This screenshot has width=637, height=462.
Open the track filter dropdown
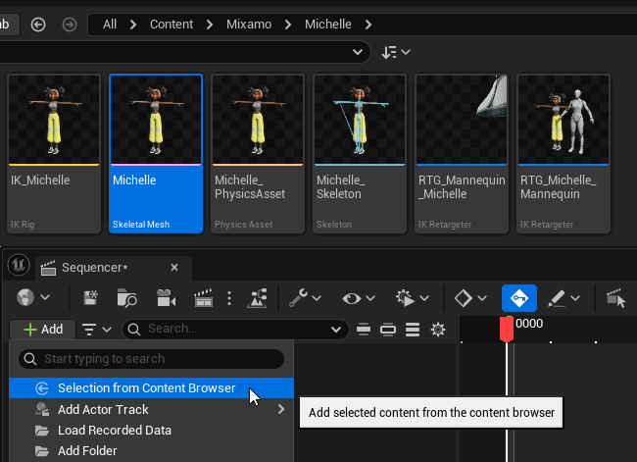tap(96, 330)
